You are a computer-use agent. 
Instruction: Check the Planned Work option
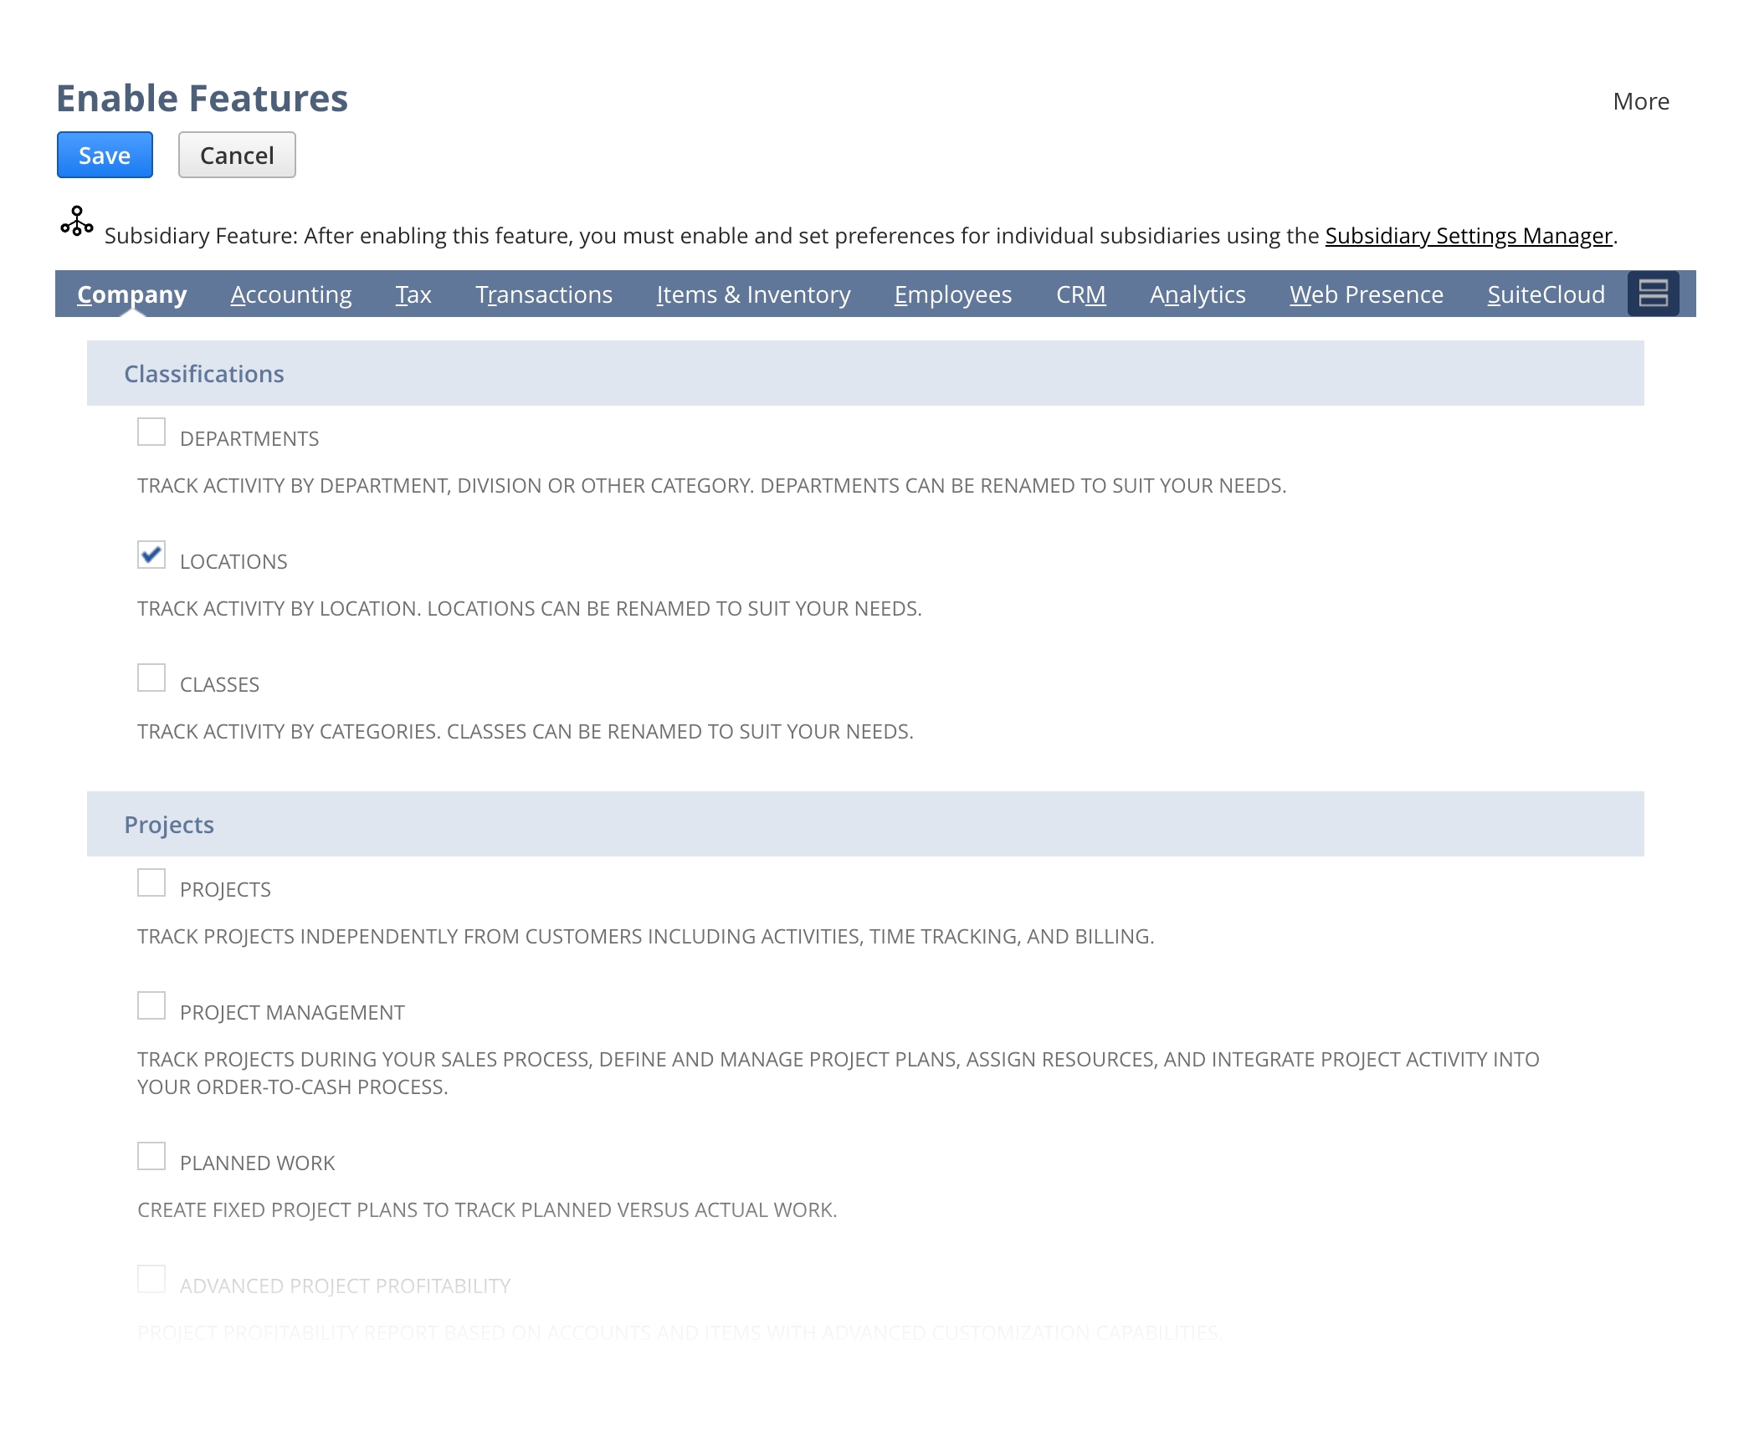click(x=151, y=1157)
